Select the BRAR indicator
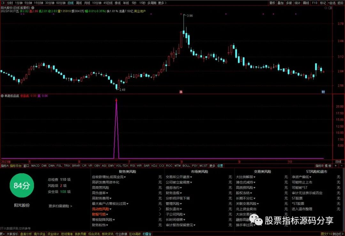 pyautogui.click(x=76, y=166)
